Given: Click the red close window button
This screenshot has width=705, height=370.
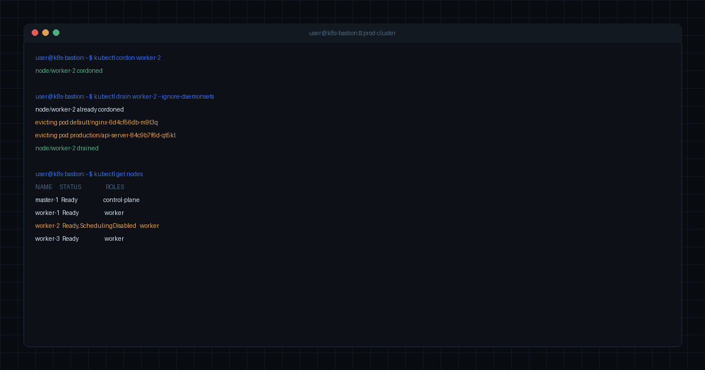Looking at the screenshot, I should pyautogui.click(x=35, y=33).
